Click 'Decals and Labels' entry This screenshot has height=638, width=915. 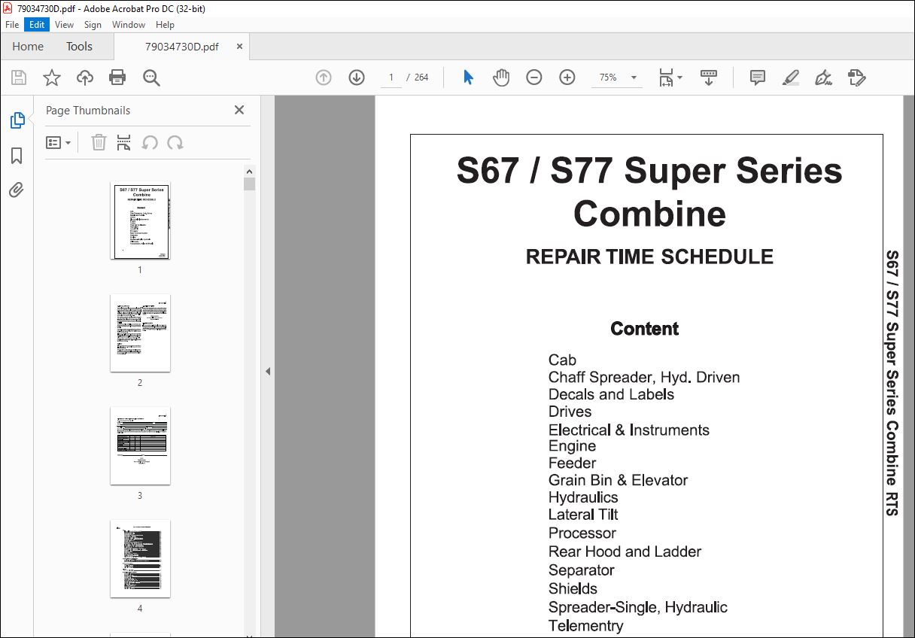(x=611, y=394)
